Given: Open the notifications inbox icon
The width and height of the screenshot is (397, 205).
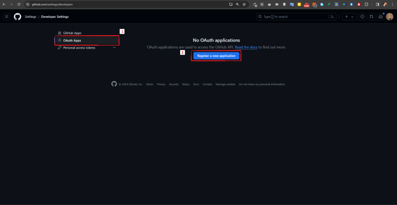Looking at the screenshot, I should [380, 17].
